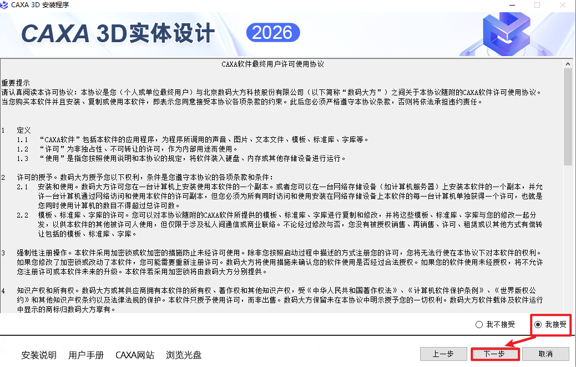Select the 我不接受 radio button
Image resolution: width=576 pixels, height=367 pixels.
[x=479, y=325]
